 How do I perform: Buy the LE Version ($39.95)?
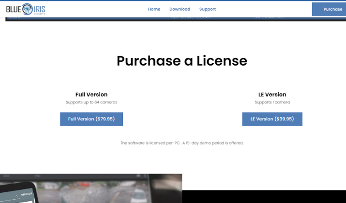coord(272,119)
